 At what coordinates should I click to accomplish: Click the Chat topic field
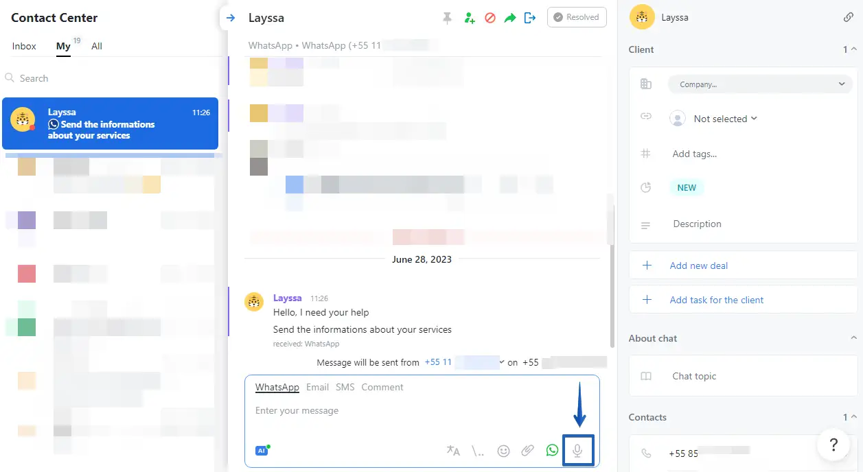pyautogui.click(x=694, y=376)
